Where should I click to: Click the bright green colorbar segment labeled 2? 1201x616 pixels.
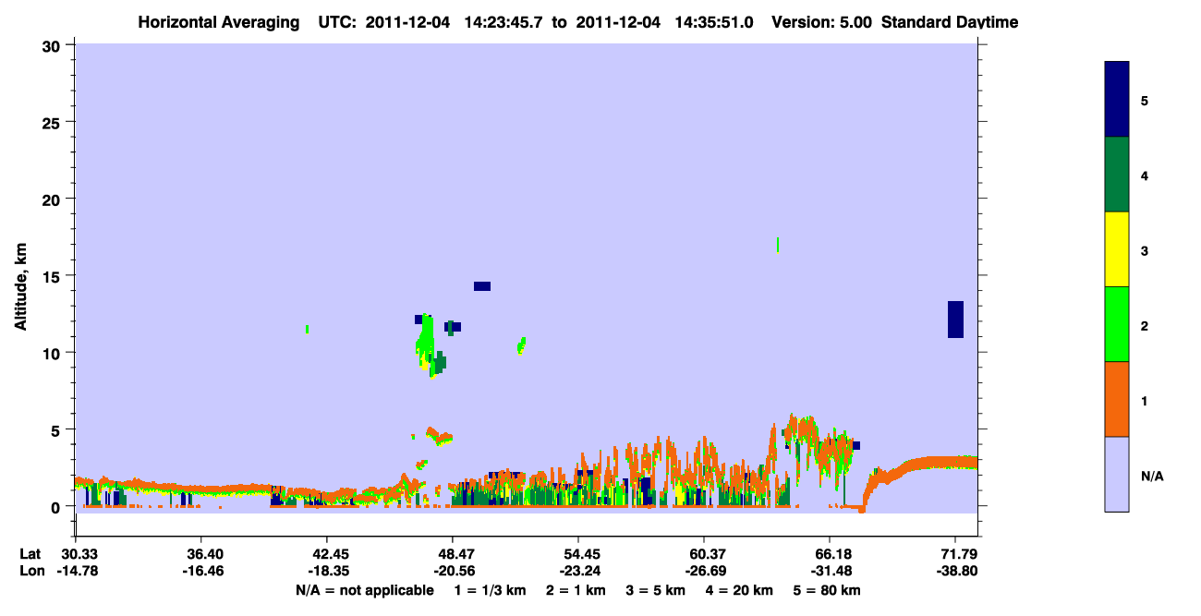1117,324
